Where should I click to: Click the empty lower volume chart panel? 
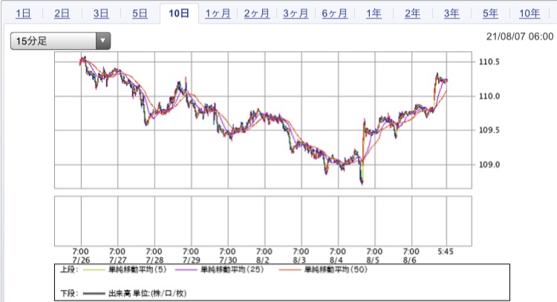[263, 221]
